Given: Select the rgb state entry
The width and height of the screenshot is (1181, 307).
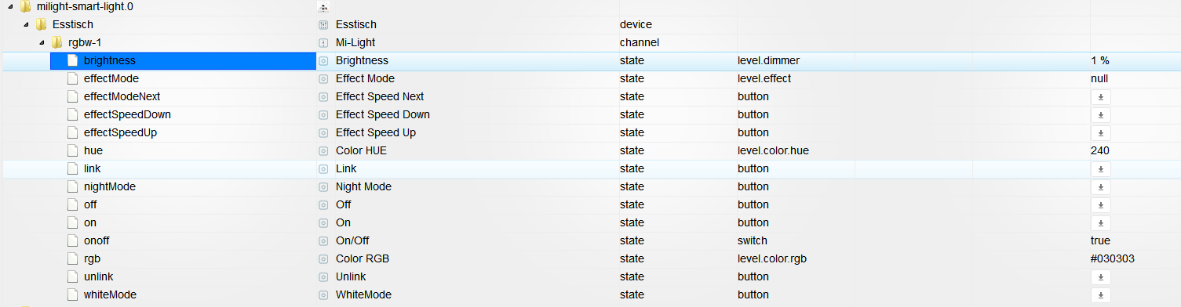Looking at the screenshot, I should pos(590,258).
